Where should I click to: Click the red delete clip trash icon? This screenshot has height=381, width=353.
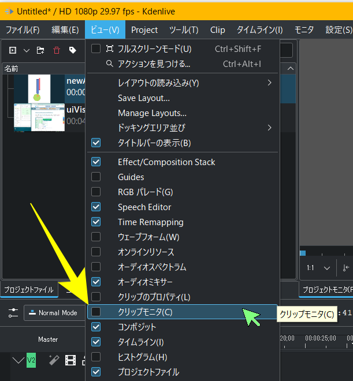(57, 50)
